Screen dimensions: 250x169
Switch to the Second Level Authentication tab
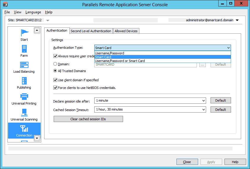91,31
